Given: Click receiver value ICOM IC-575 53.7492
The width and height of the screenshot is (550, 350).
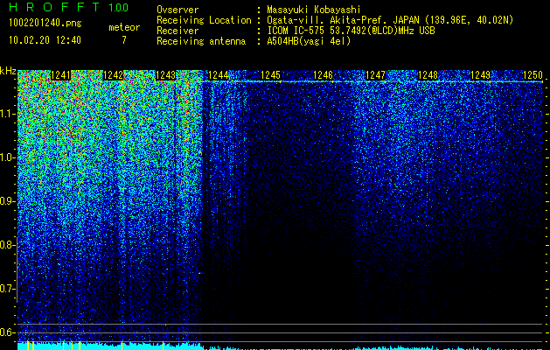Looking at the screenshot, I should (x=351, y=31).
